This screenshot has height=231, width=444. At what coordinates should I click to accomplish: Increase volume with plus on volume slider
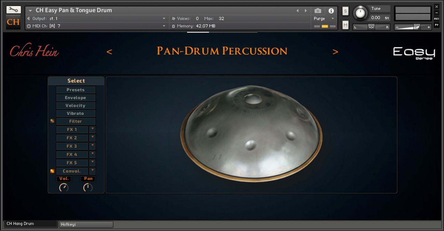pyautogui.click(x=429, y=27)
